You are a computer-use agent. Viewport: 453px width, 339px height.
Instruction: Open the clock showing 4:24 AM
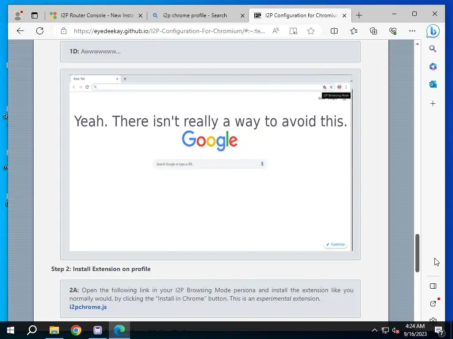click(x=415, y=330)
